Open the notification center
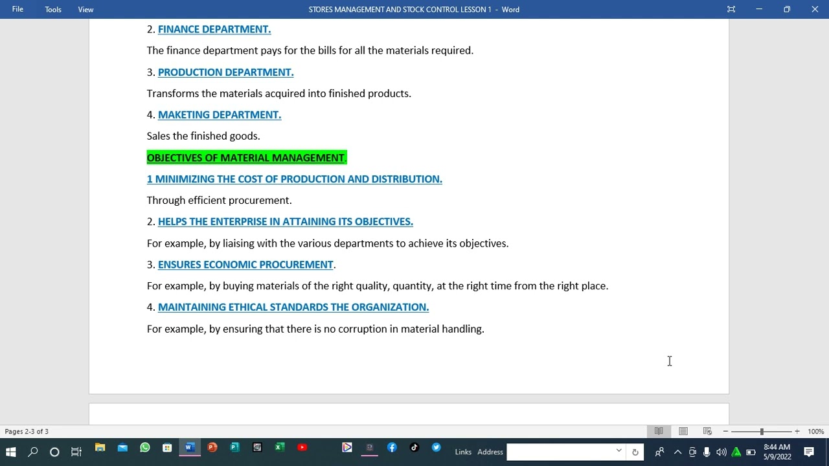829x466 pixels. coord(809,452)
